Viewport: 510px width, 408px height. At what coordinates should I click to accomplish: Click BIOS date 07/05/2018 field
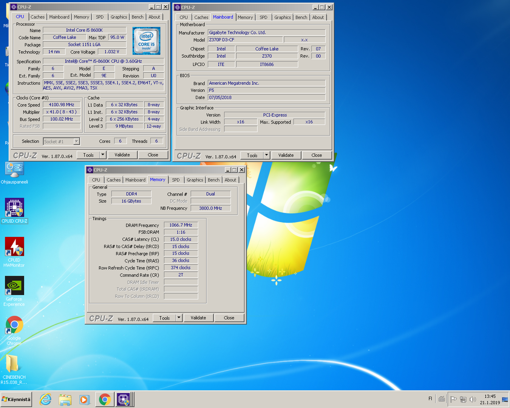[x=266, y=97]
